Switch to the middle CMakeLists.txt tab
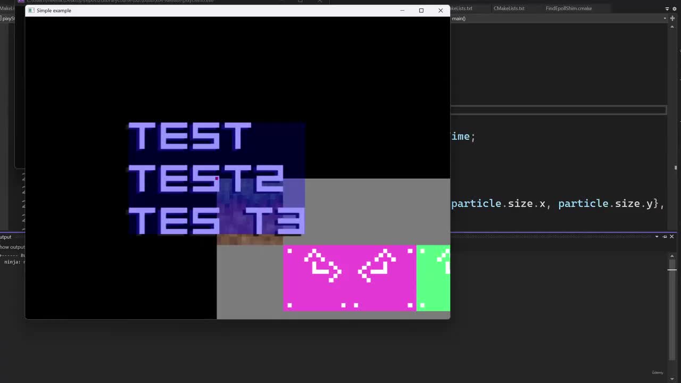The width and height of the screenshot is (681, 383). pyautogui.click(x=509, y=9)
